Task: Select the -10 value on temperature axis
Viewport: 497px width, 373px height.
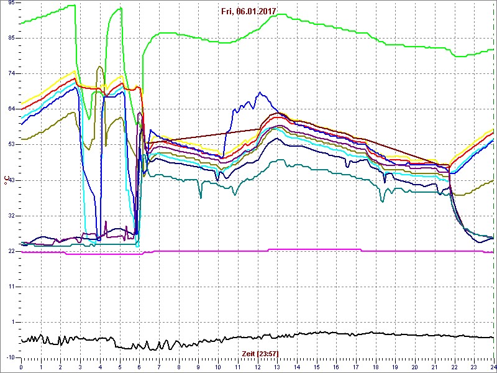Action: coord(11,358)
